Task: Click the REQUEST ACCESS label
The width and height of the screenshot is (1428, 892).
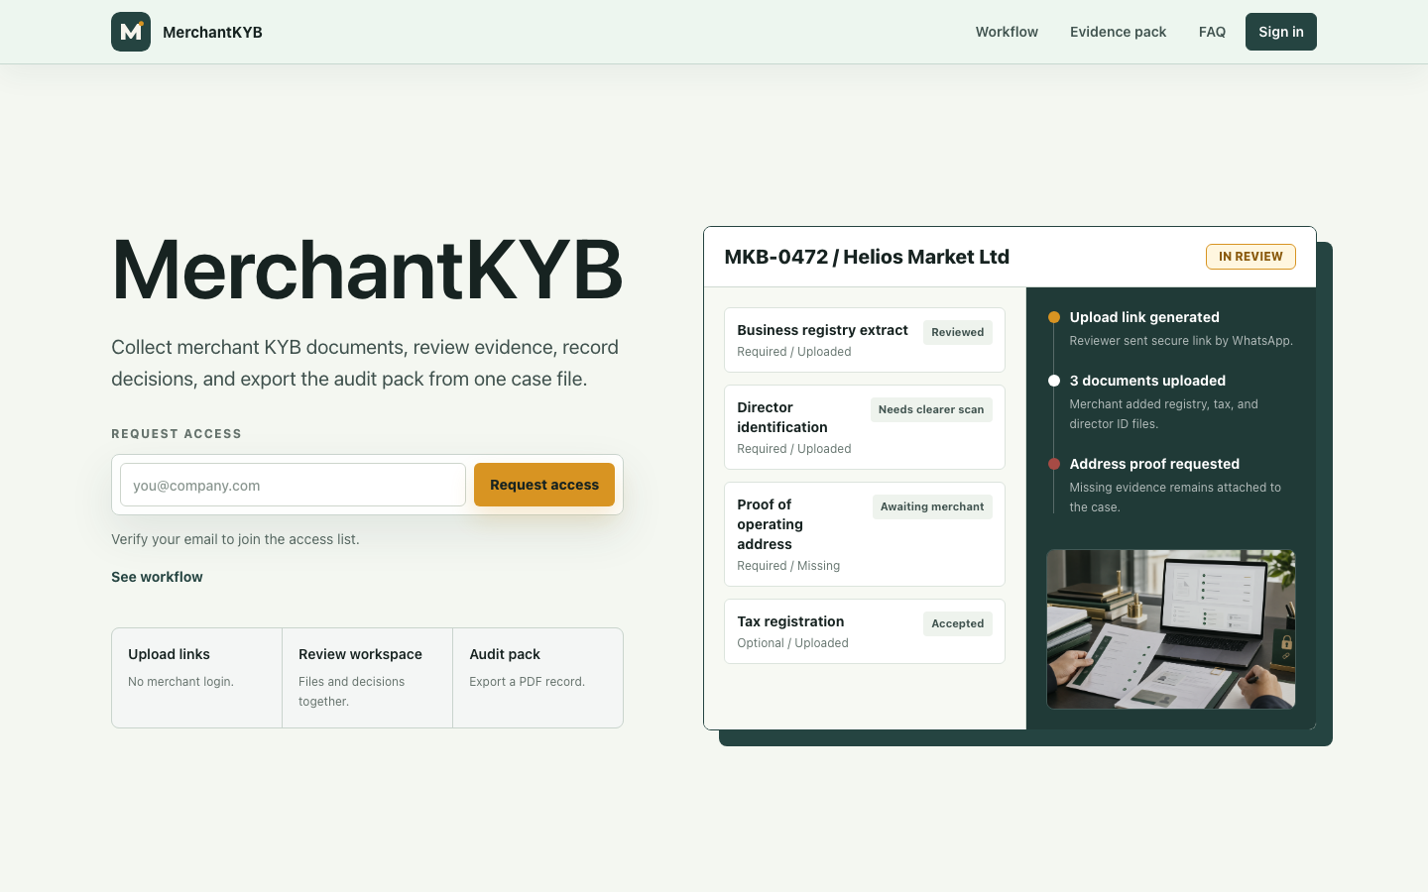Action: click(177, 434)
